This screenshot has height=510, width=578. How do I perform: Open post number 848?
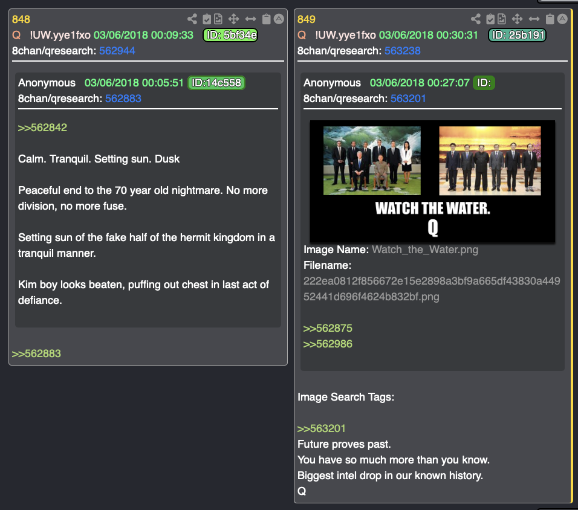(21, 19)
